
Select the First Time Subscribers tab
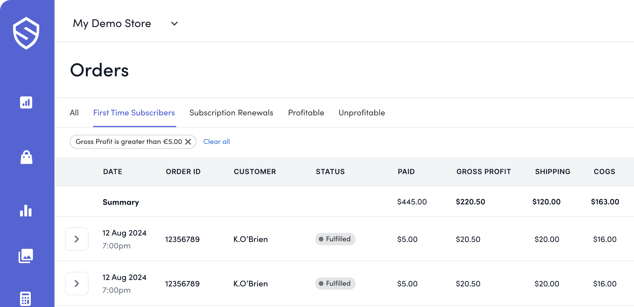(134, 113)
